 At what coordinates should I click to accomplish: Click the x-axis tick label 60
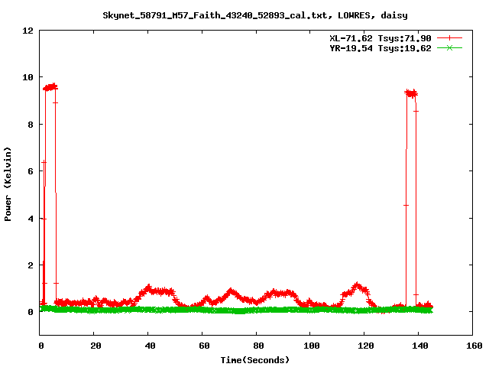coord(204,346)
